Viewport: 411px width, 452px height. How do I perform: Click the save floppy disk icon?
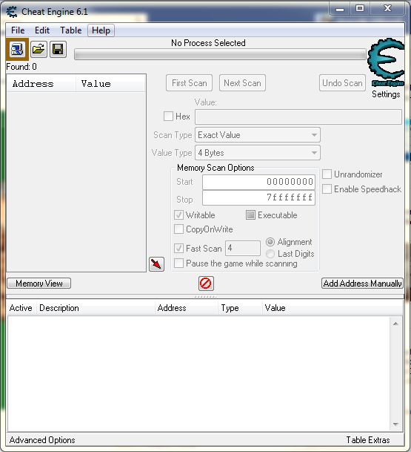pos(58,49)
